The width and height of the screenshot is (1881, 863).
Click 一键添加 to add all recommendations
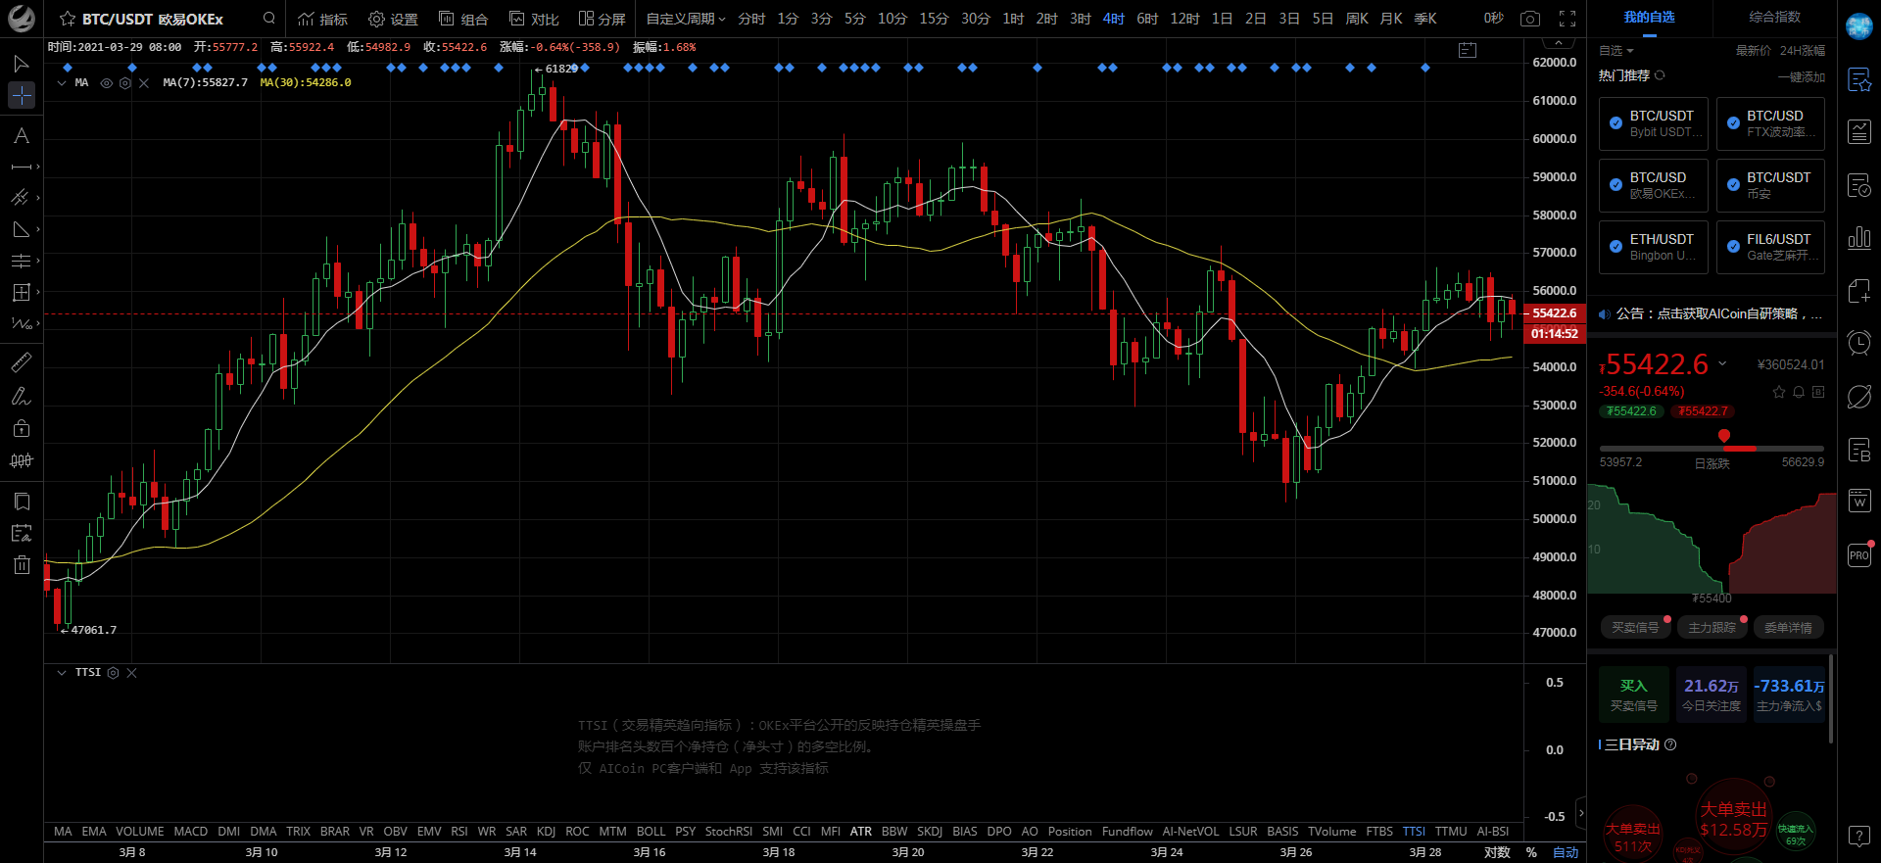pos(1801,76)
